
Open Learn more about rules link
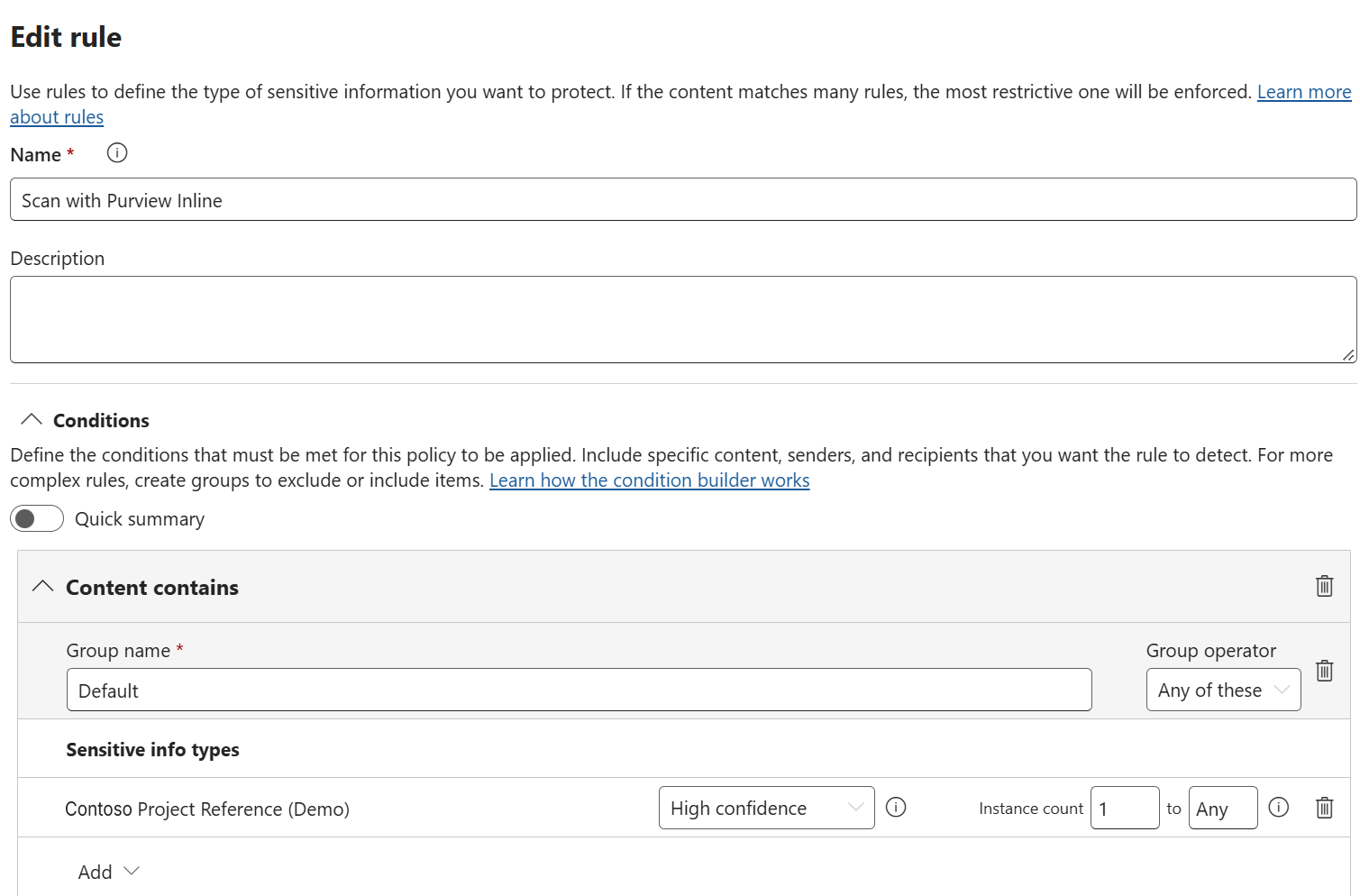click(x=1304, y=92)
